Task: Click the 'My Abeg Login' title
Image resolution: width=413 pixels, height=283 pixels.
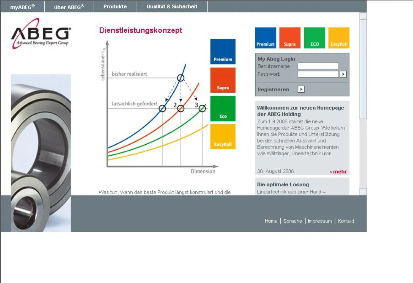Action: pyautogui.click(x=276, y=59)
